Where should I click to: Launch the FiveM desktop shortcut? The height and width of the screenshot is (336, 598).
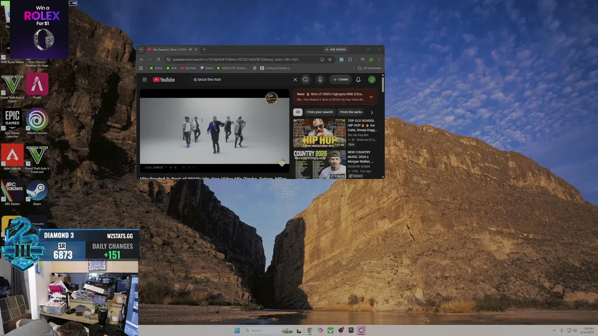[x=37, y=86]
